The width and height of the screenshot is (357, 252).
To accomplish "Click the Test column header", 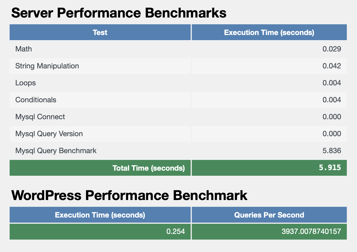I will click(x=100, y=32).
